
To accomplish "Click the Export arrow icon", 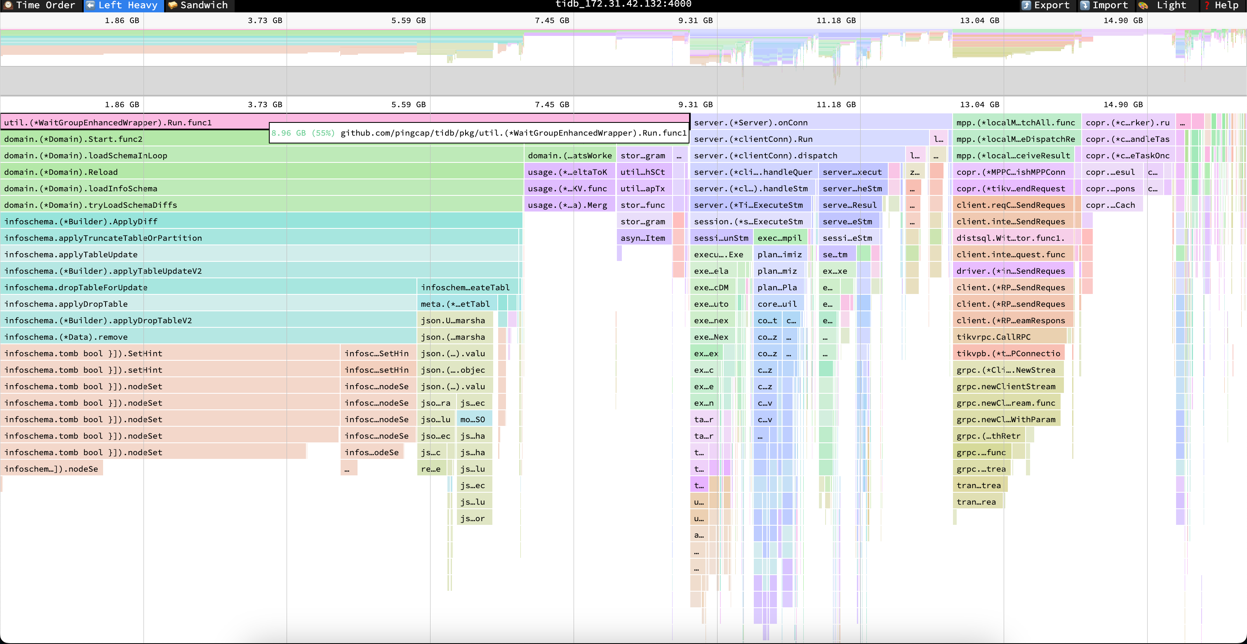I will 1026,5.
